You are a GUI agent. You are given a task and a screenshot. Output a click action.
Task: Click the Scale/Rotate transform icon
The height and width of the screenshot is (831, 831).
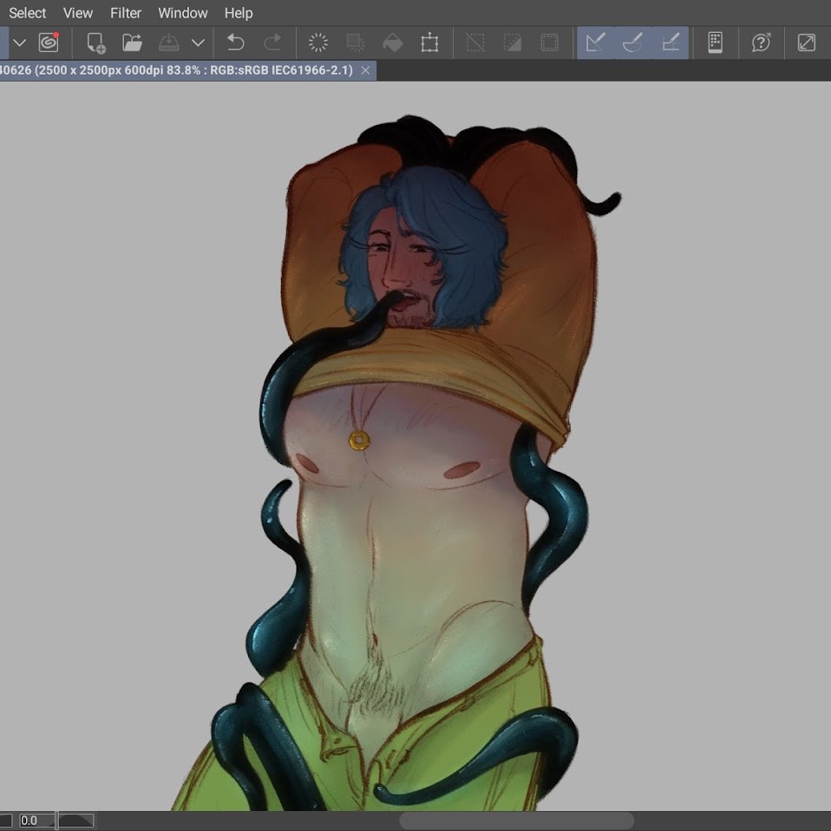pos(429,43)
